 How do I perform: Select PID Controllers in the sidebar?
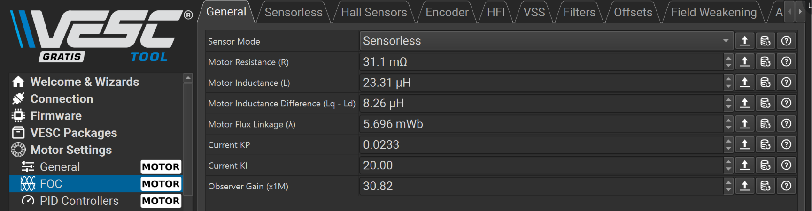pos(79,201)
